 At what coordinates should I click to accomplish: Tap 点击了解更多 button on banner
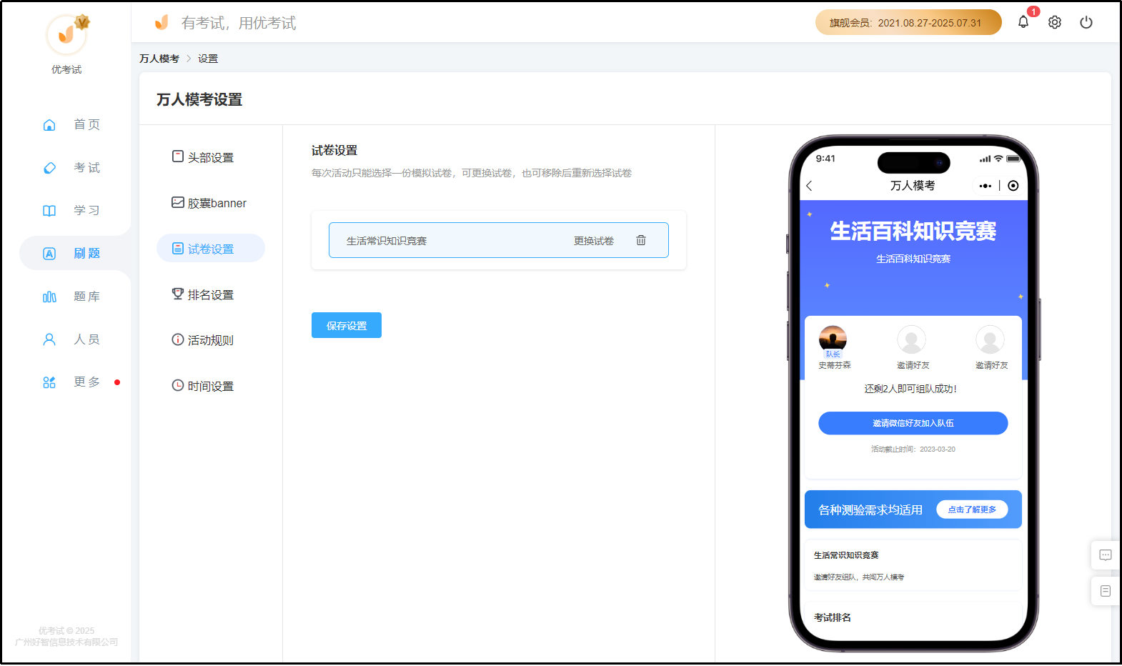coord(972,510)
